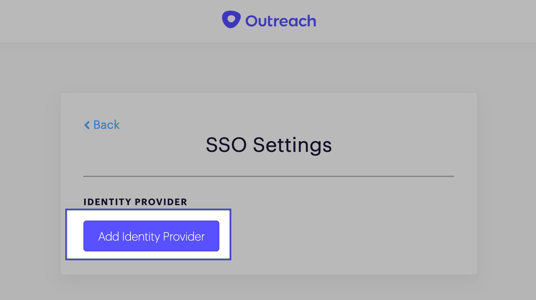This screenshot has height=300, width=536.
Task: Click the IDENTITY PROVIDER section label
Action: 135,202
